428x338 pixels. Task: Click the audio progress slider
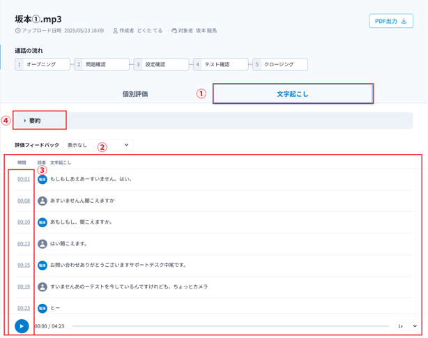click(229, 326)
